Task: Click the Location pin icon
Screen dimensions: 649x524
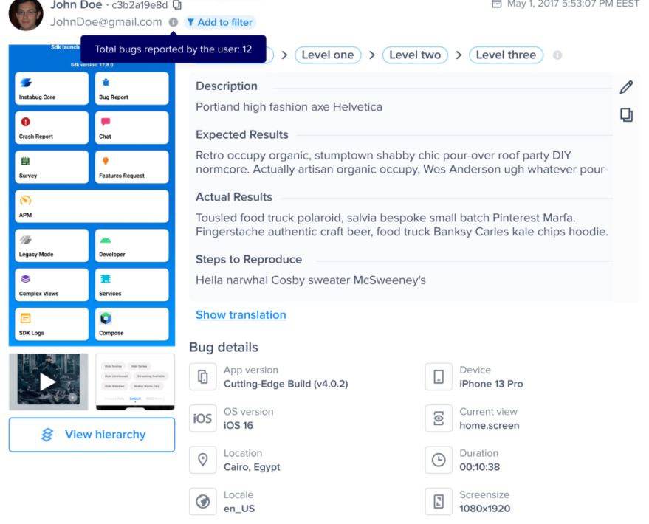Action: click(x=203, y=460)
